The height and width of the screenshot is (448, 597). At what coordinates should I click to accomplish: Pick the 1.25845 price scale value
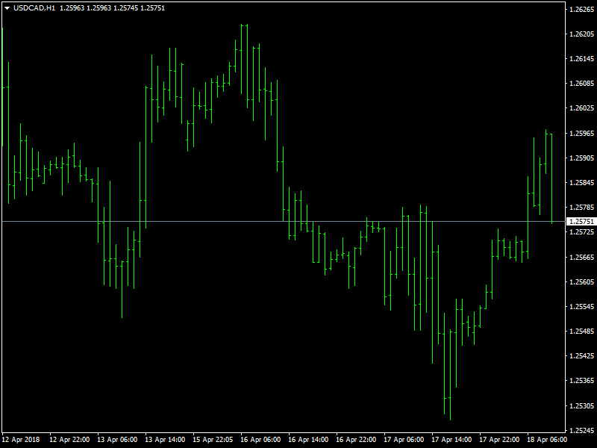(581, 183)
